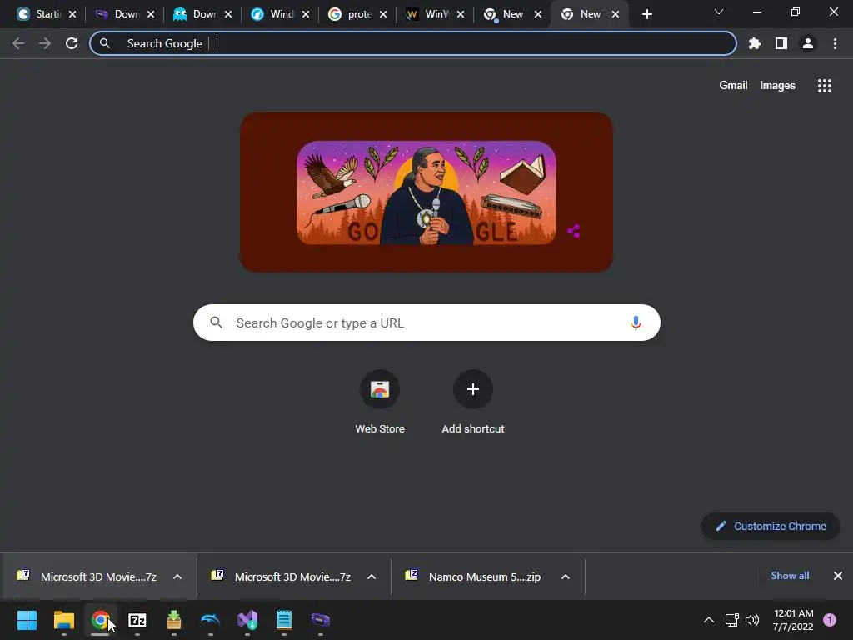
Task: Close the Starti tab
Action: click(72, 14)
